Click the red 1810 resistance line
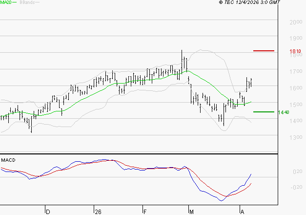This screenshot has height=215, width=306. 264,51
